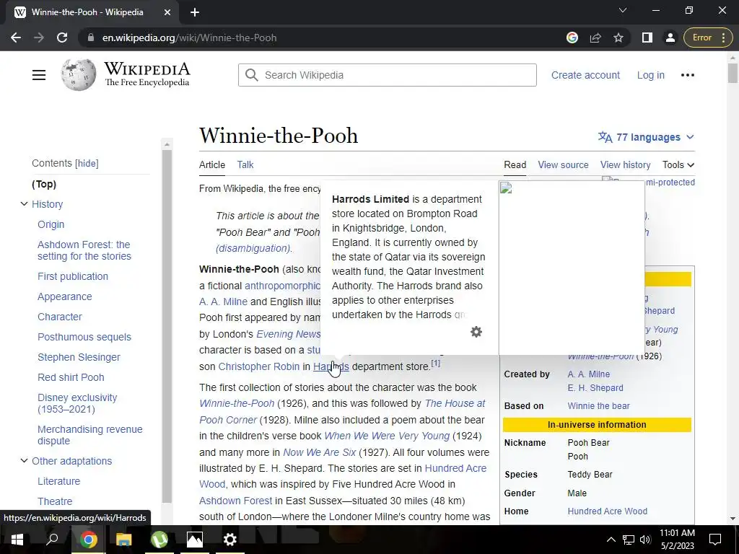
Task: Open the notification center icon
Action: [715, 540]
